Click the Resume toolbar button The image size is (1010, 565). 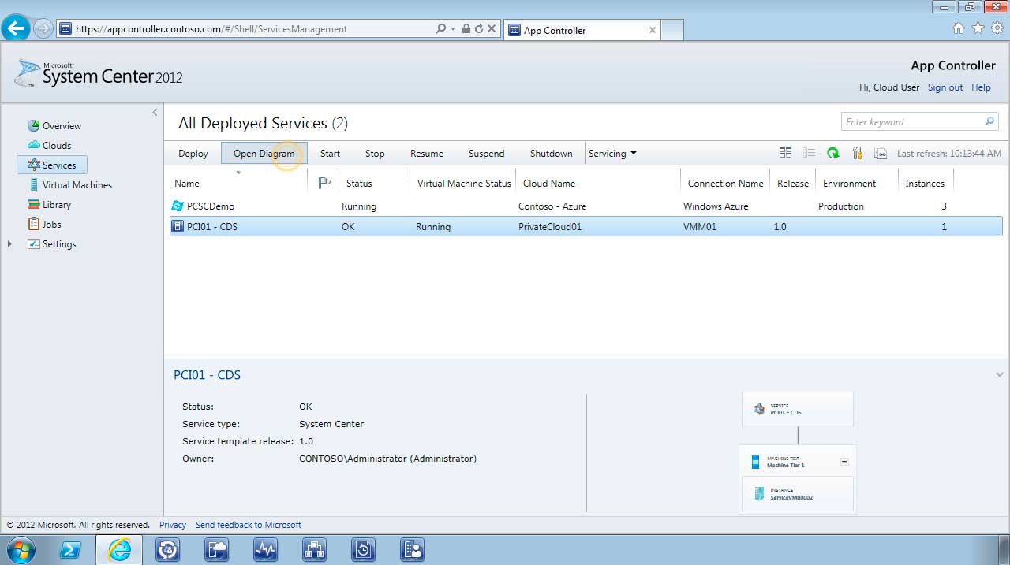click(427, 153)
